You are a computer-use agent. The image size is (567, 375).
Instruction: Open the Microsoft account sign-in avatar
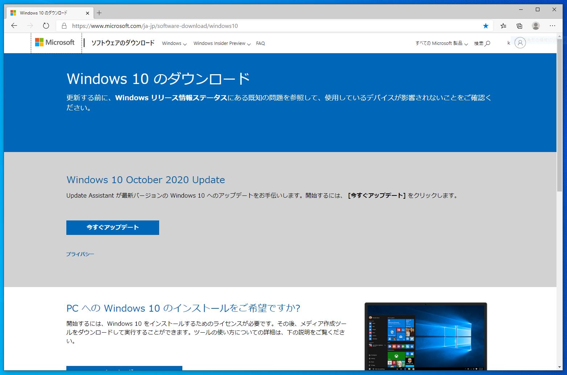(520, 43)
